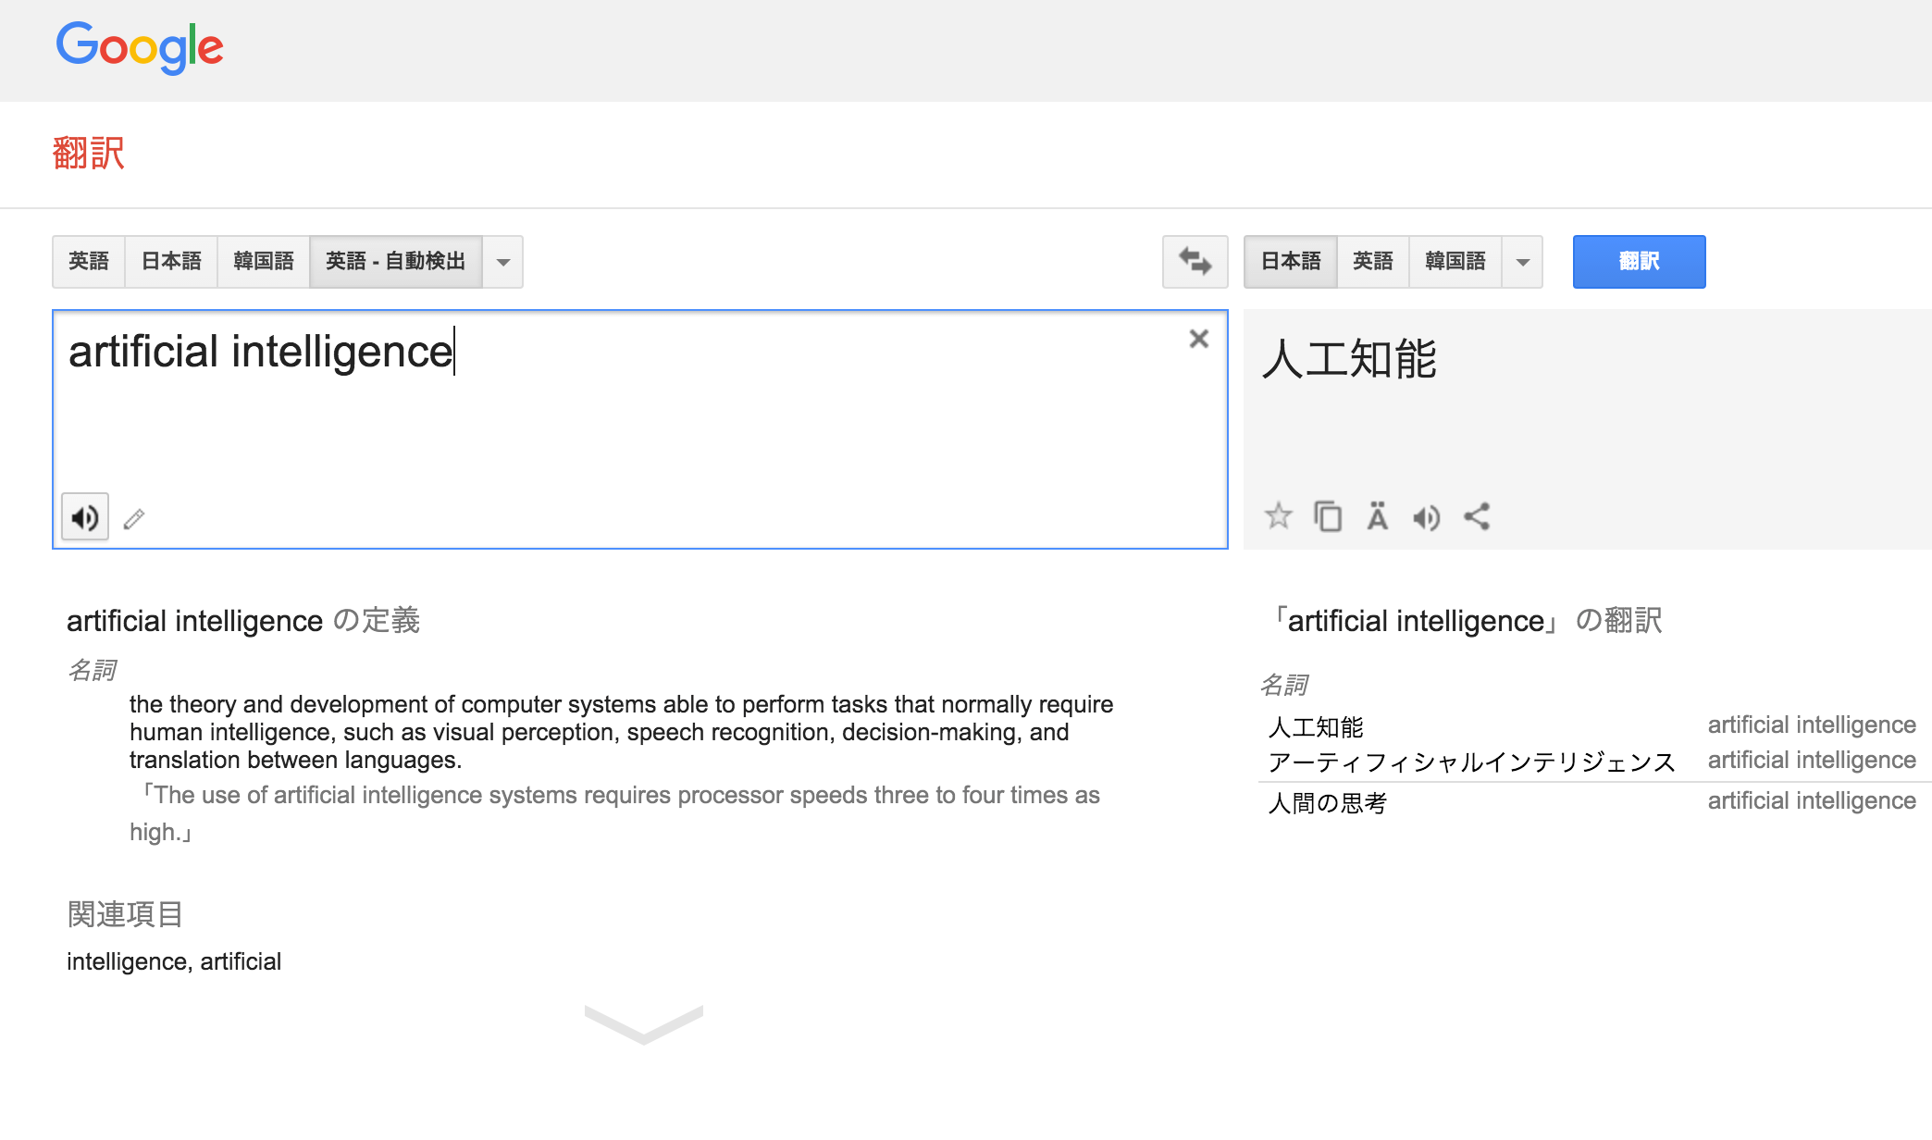Click the 関連項目 heading
The image size is (1932, 1140).
coord(125,914)
